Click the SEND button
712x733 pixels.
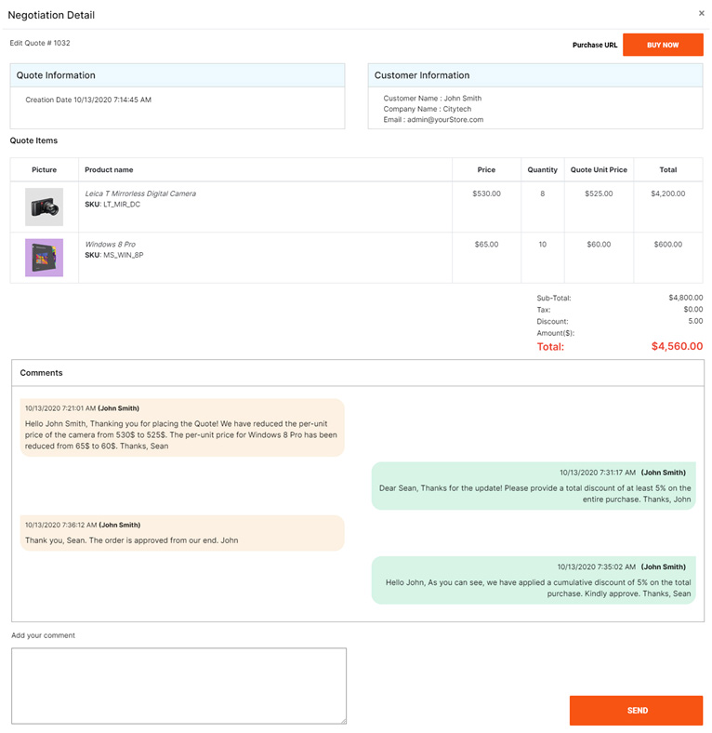[x=636, y=710]
